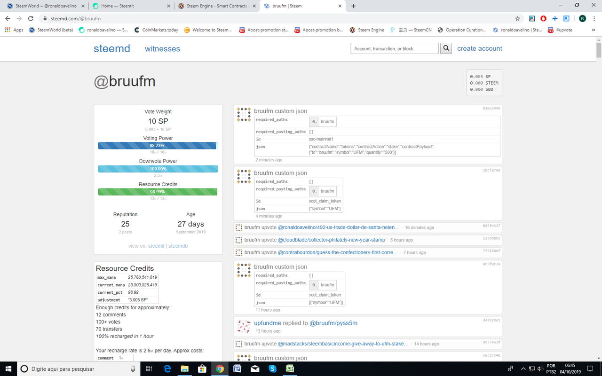Click the magnifier search button on steemd
The image size is (602, 376).
tap(446, 48)
